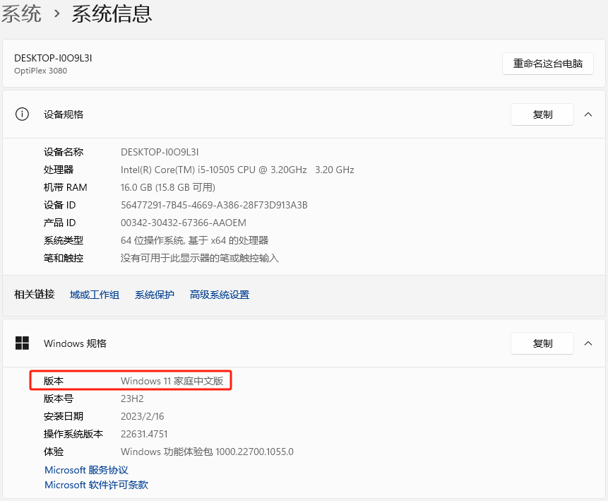Click the info icon beside 设备规格
The height and width of the screenshot is (501, 608).
pyautogui.click(x=22, y=114)
